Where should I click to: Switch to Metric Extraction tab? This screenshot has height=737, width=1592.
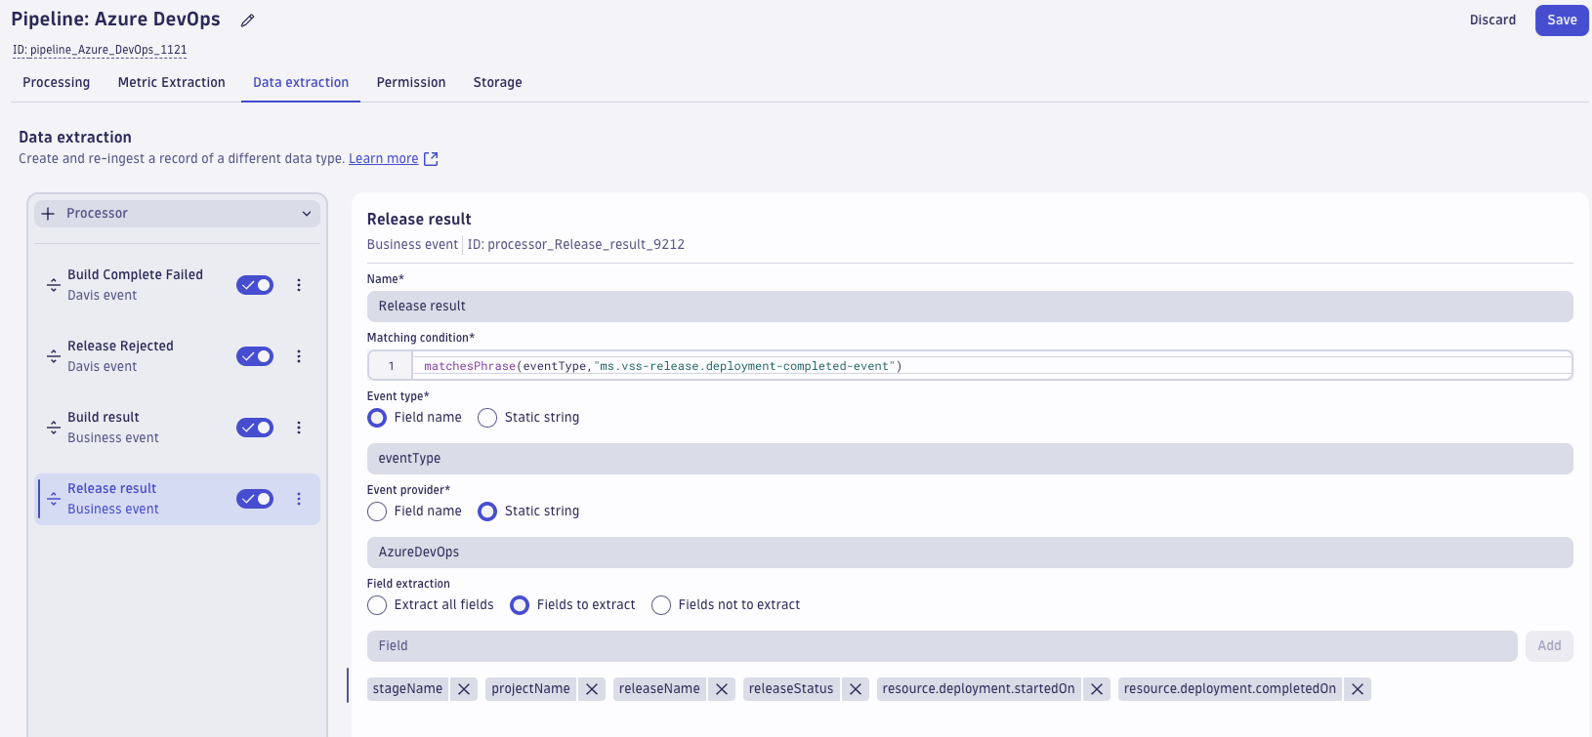click(x=172, y=83)
